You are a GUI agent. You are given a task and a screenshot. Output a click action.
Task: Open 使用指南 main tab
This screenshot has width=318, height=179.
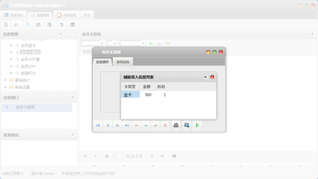(x=67, y=15)
